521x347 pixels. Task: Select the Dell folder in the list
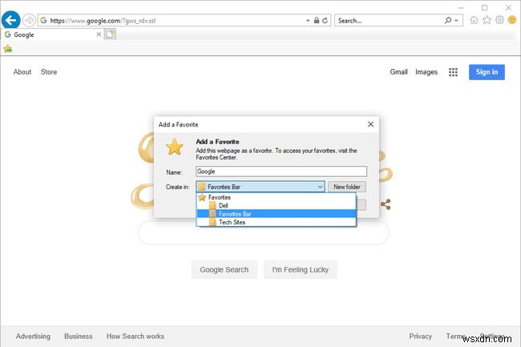pos(276,205)
